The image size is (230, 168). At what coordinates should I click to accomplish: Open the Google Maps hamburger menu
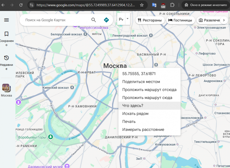pyautogui.click(x=6, y=20)
